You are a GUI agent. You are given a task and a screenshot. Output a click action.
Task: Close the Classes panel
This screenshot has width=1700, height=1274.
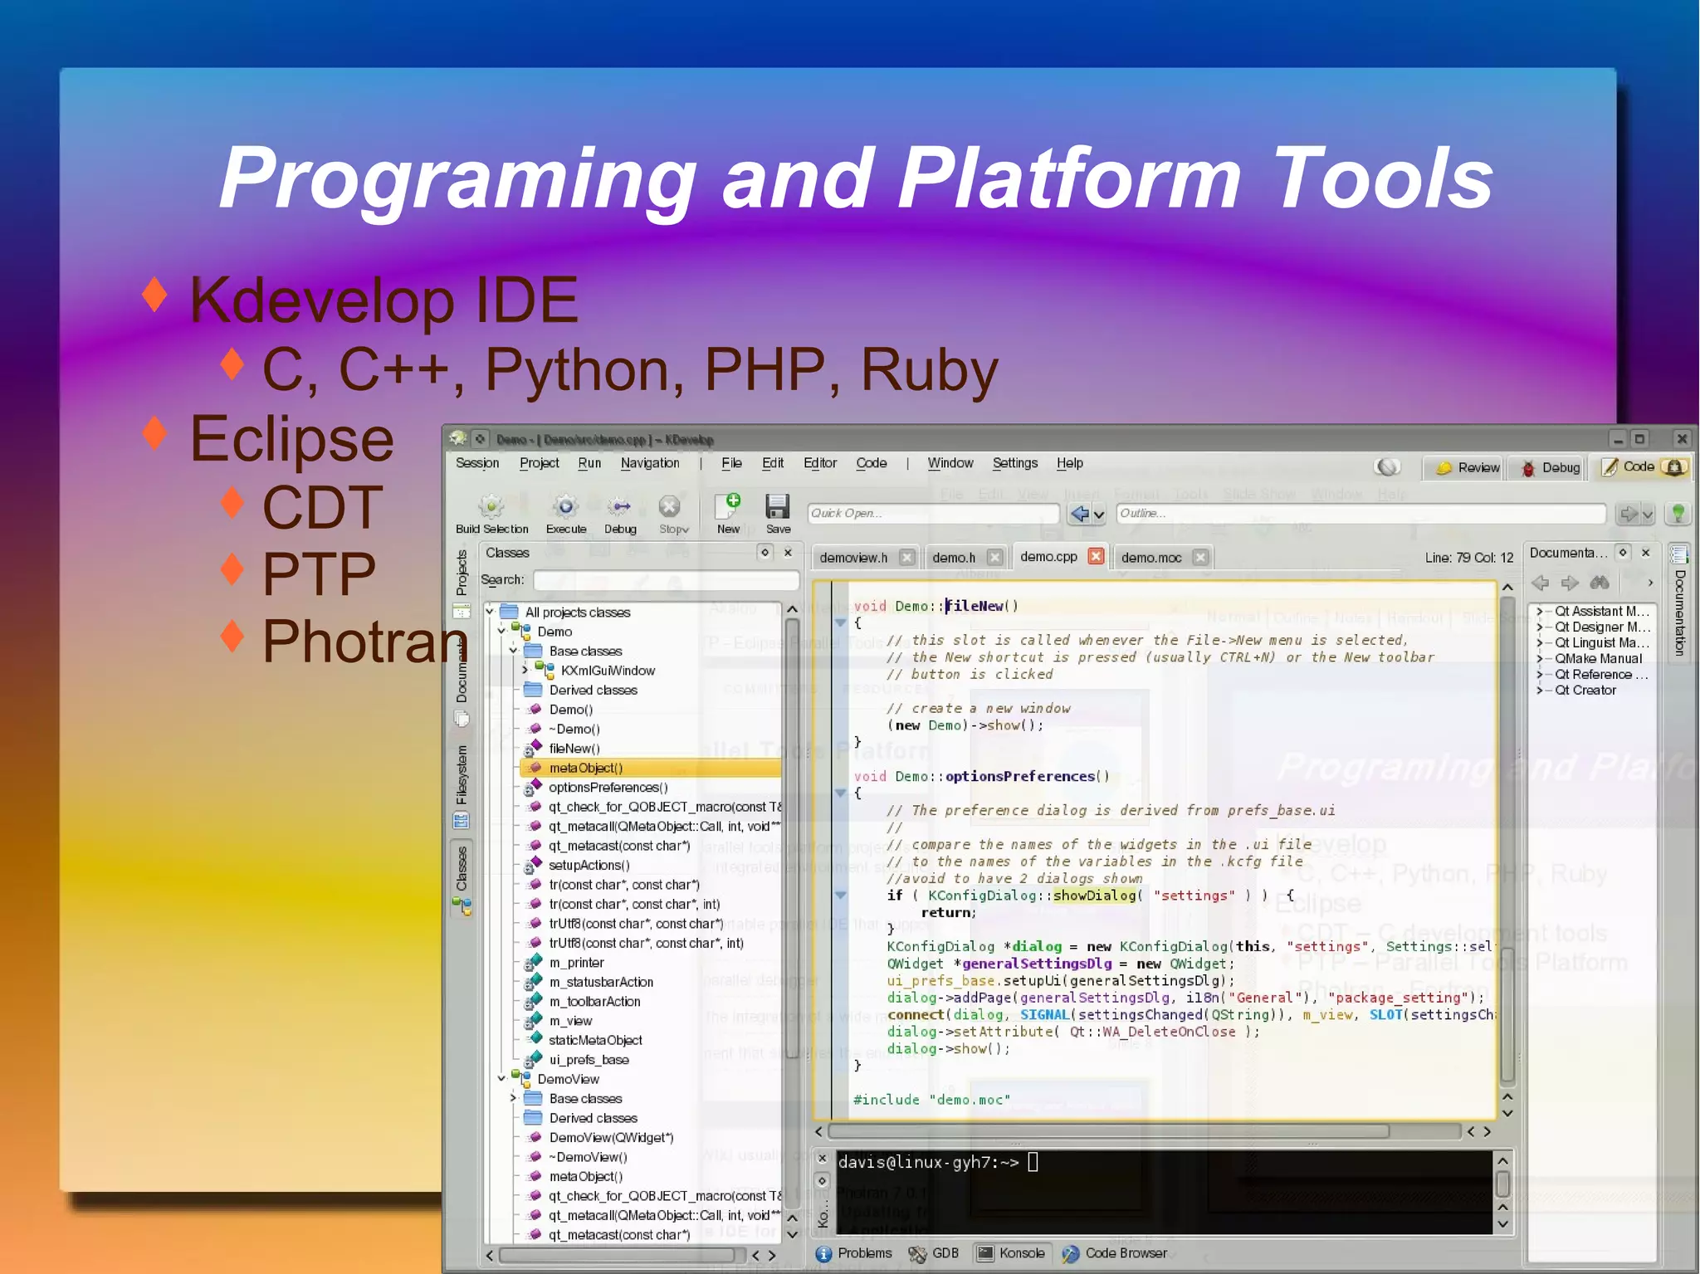point(789,552)
